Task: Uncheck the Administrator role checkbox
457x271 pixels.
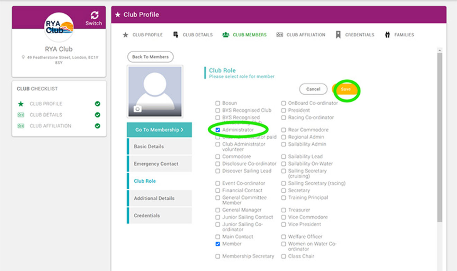Action: (x=218, y=130)
